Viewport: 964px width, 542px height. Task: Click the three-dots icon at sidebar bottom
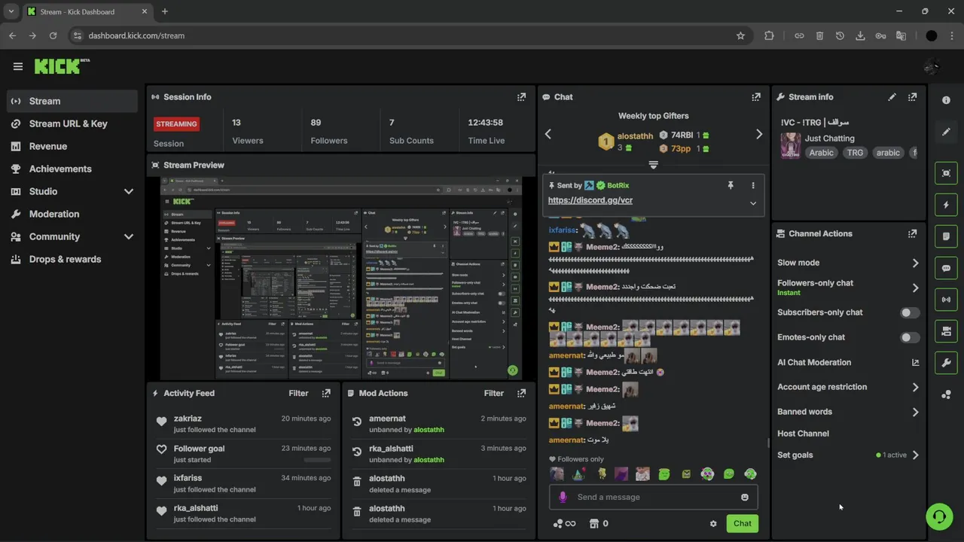tap(946, 394)
